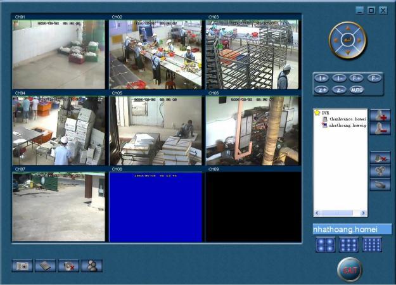Pan camera left with PTZ left arrow
This screenshot has width=396, height=285.
tap(336, 40)
